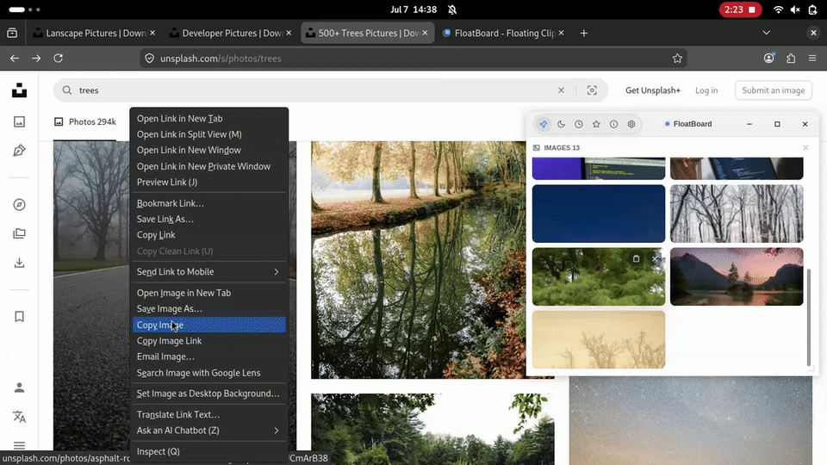Remove the green foliage thumbnail with its X

(x=655, y=259)
